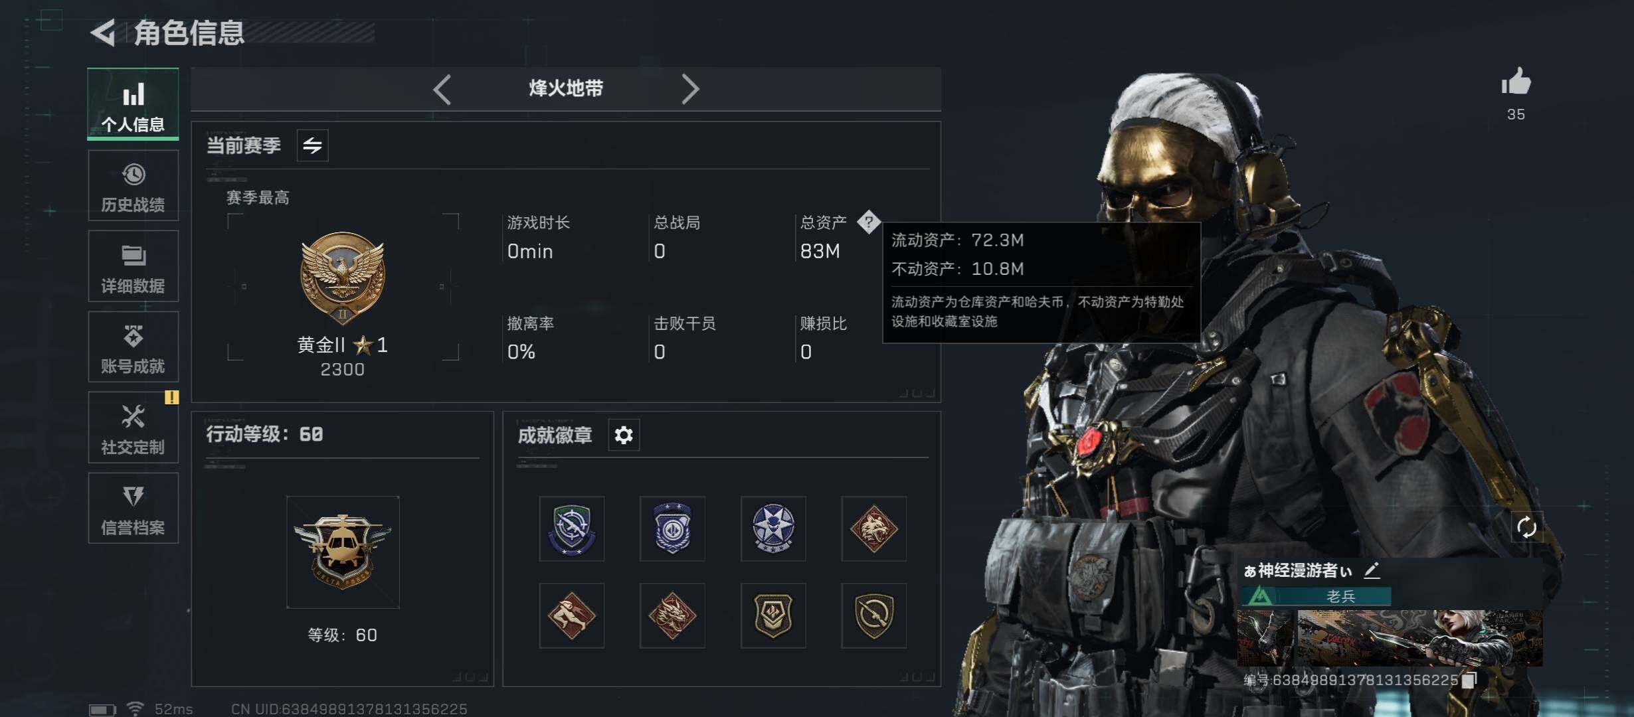Click the 烽火地带 mode selector title
The width and height of the screenshot is (1634, 717).
tap(566, 88)
